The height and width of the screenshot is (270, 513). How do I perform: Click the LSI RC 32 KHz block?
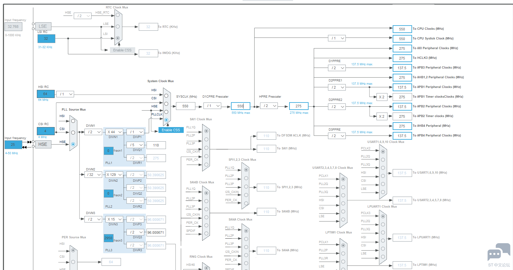(46, 38)
